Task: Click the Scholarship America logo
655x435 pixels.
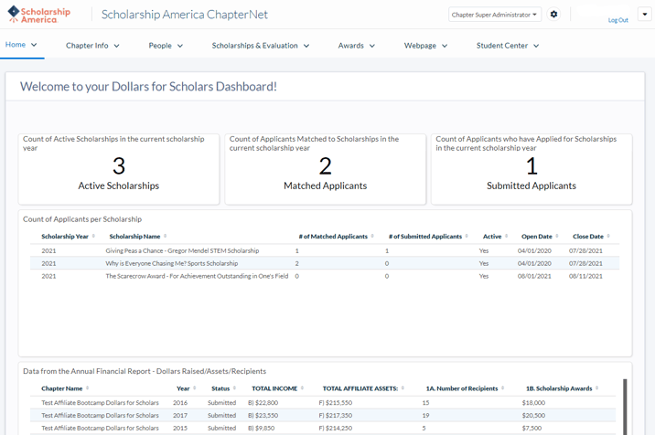Action: point(38,15)
